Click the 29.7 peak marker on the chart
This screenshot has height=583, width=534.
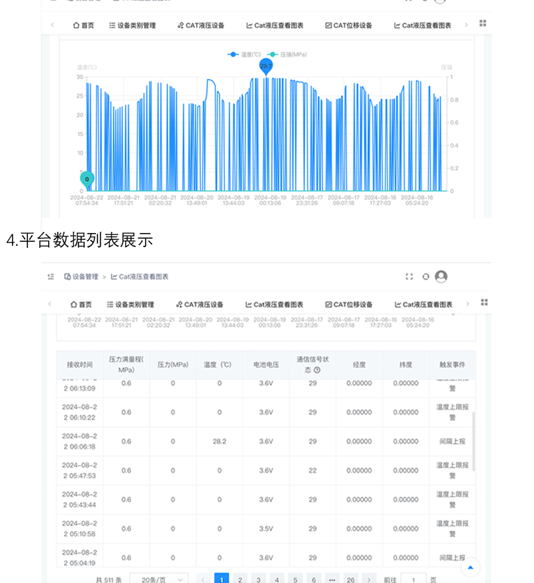point(266,66)
